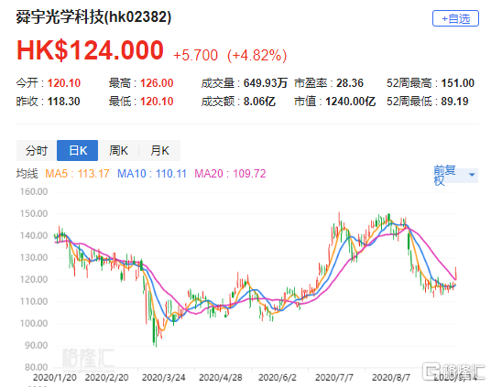Viewport: 491px width, 387px height.
Task: Click the MA20 : 109.72 indicator label
Action: (230, 173)
